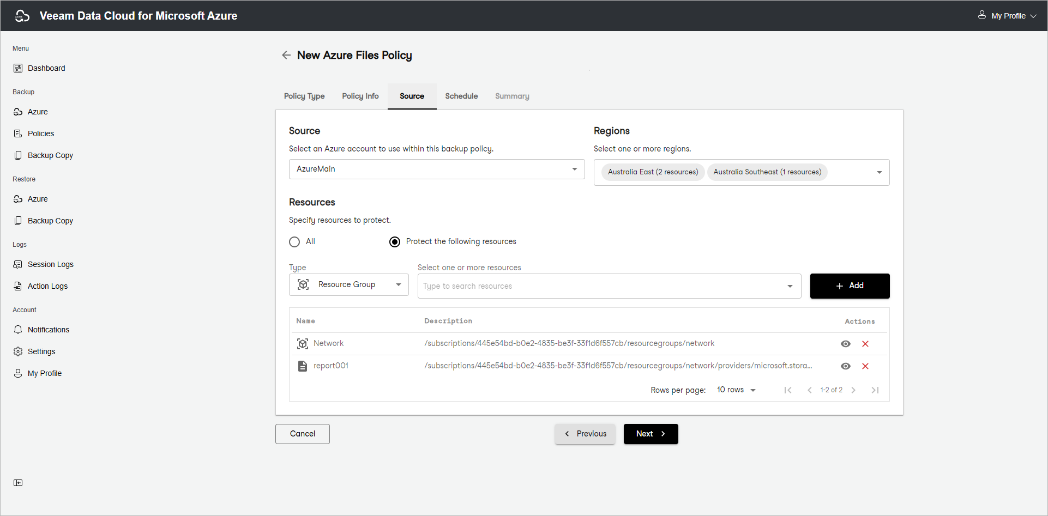This screenshot has height=516, width=1048.
Task: Open the Resource Group type dropdown
Action: pyautogui.click(x=349, y=285)
